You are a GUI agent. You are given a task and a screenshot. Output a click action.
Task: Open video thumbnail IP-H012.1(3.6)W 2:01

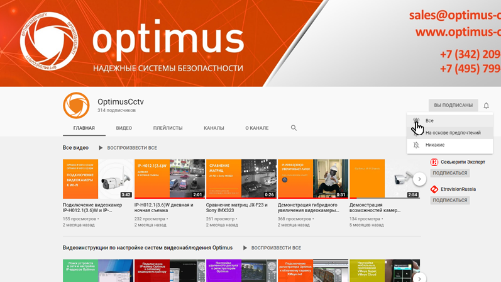(x=169, y=179)
